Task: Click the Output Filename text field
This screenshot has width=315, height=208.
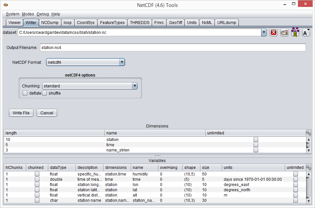Action: [x=172, y=47]
